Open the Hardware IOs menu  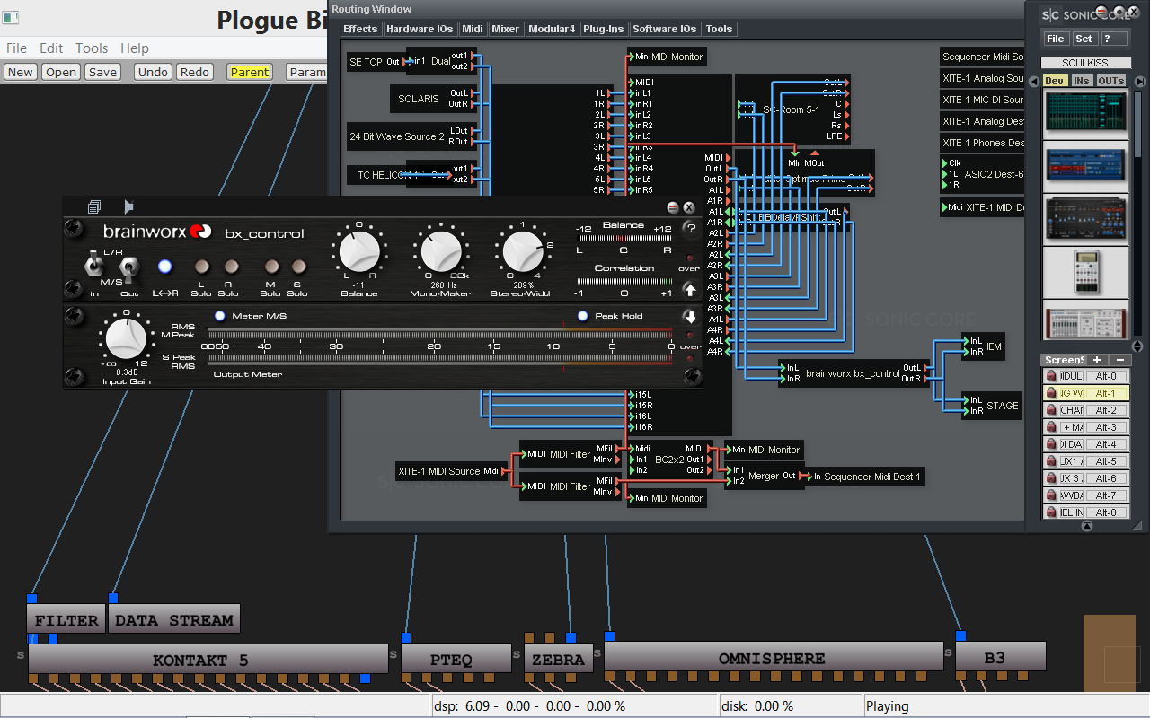point(420,29)
